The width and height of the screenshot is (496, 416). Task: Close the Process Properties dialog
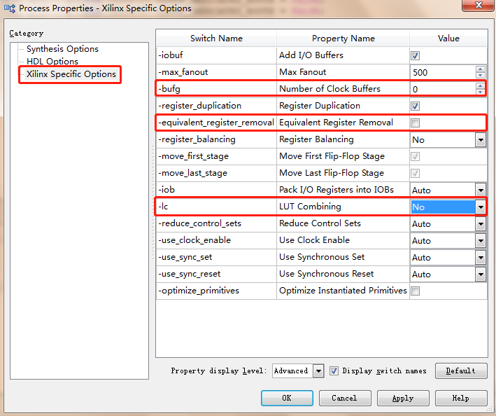pos(479,6)
